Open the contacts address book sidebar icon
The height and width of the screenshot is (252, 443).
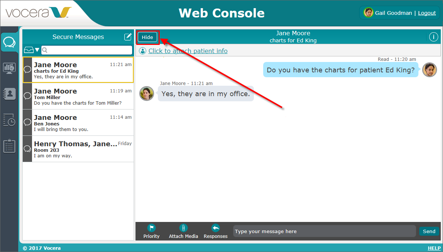pos(9,94)
